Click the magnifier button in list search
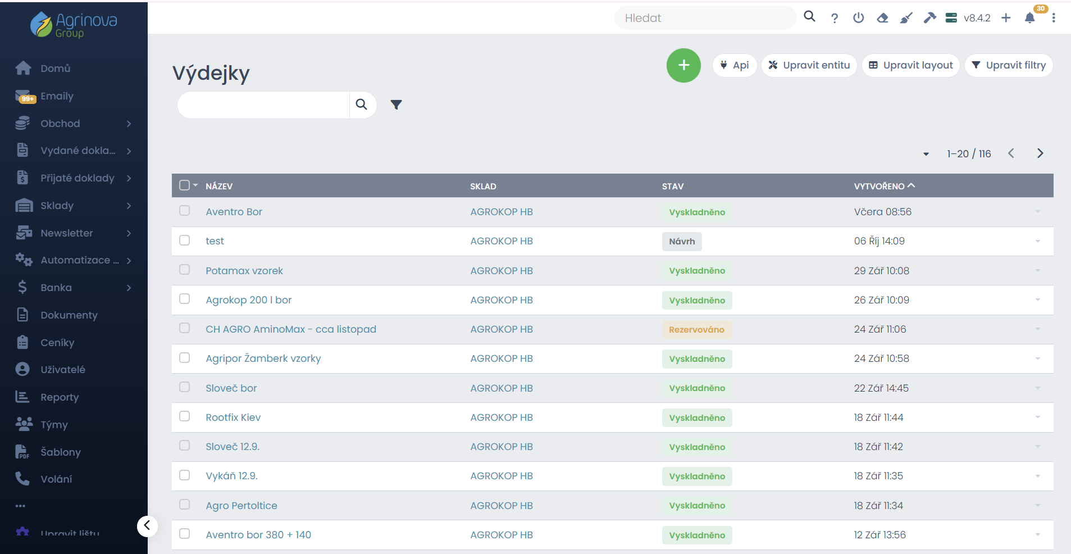 click(362, 105)
